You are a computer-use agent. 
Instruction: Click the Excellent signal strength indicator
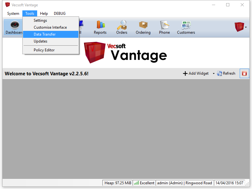pos(144,183)
